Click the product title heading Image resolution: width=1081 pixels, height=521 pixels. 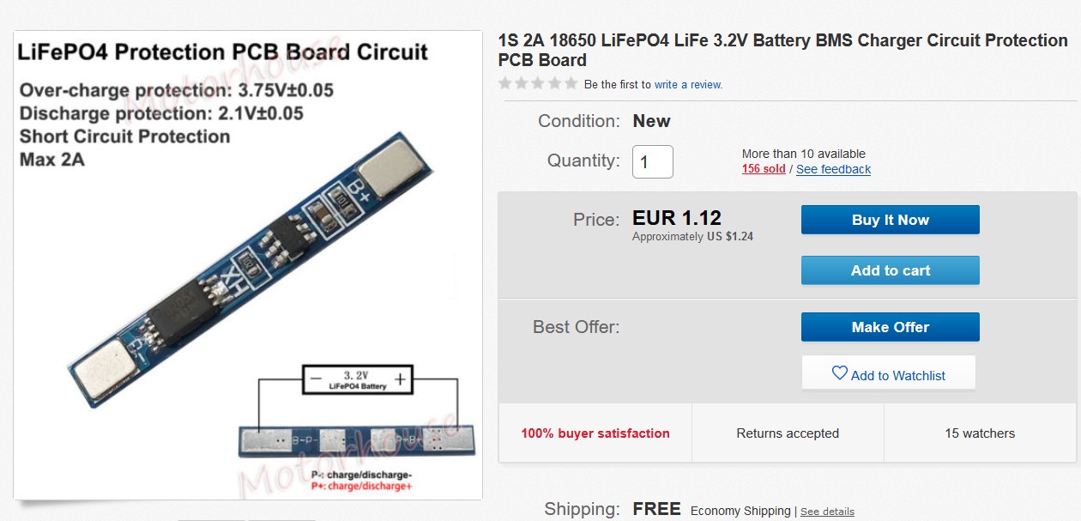pyautogui.click(x=782, y=50)
